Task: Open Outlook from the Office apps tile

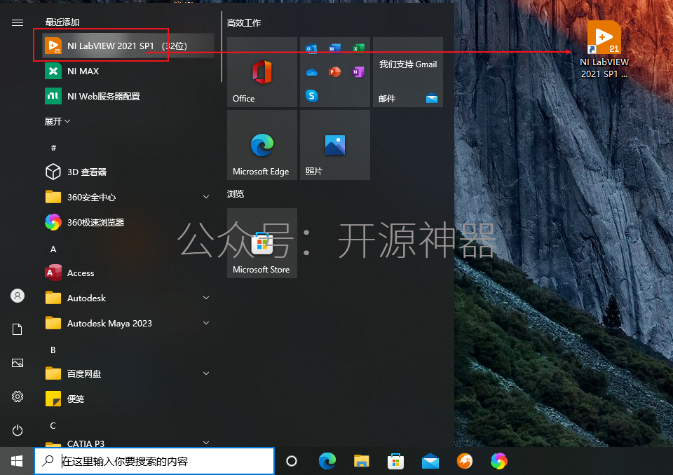Action: click(x=311, y=48)
